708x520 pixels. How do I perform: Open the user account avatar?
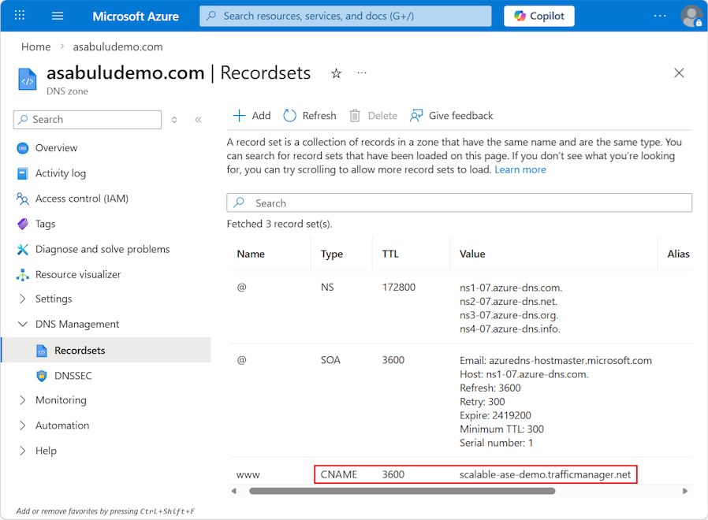point(691,17)
